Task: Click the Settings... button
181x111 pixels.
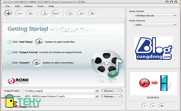Action: pyautogui.click(x=111, y=96)
